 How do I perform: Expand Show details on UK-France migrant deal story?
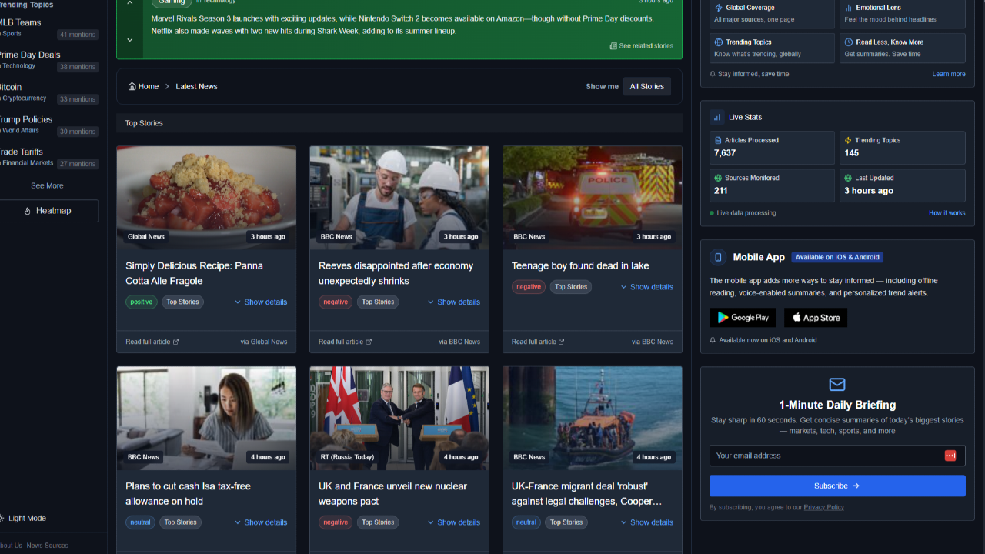(x=647, y=522)
